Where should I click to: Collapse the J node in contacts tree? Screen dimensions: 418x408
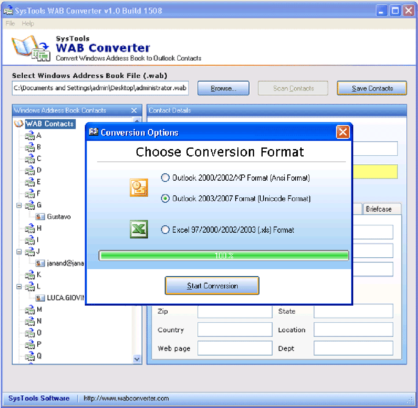(x=19, y=252)
